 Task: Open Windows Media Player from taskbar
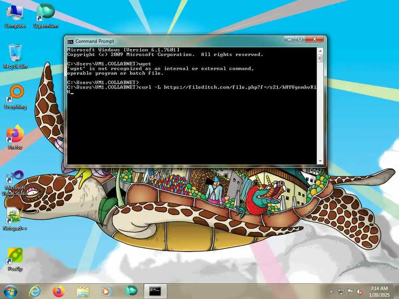pos(106,291)
